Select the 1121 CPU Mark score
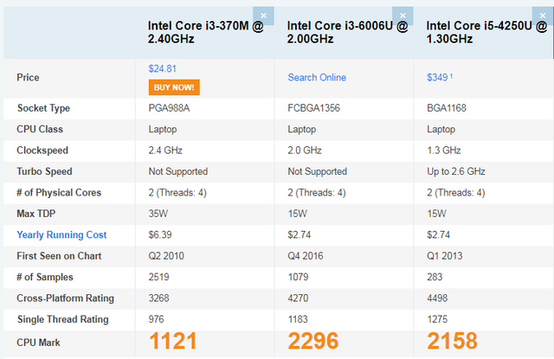This screenshot has width=554, height=359. [x=173, y=341]
